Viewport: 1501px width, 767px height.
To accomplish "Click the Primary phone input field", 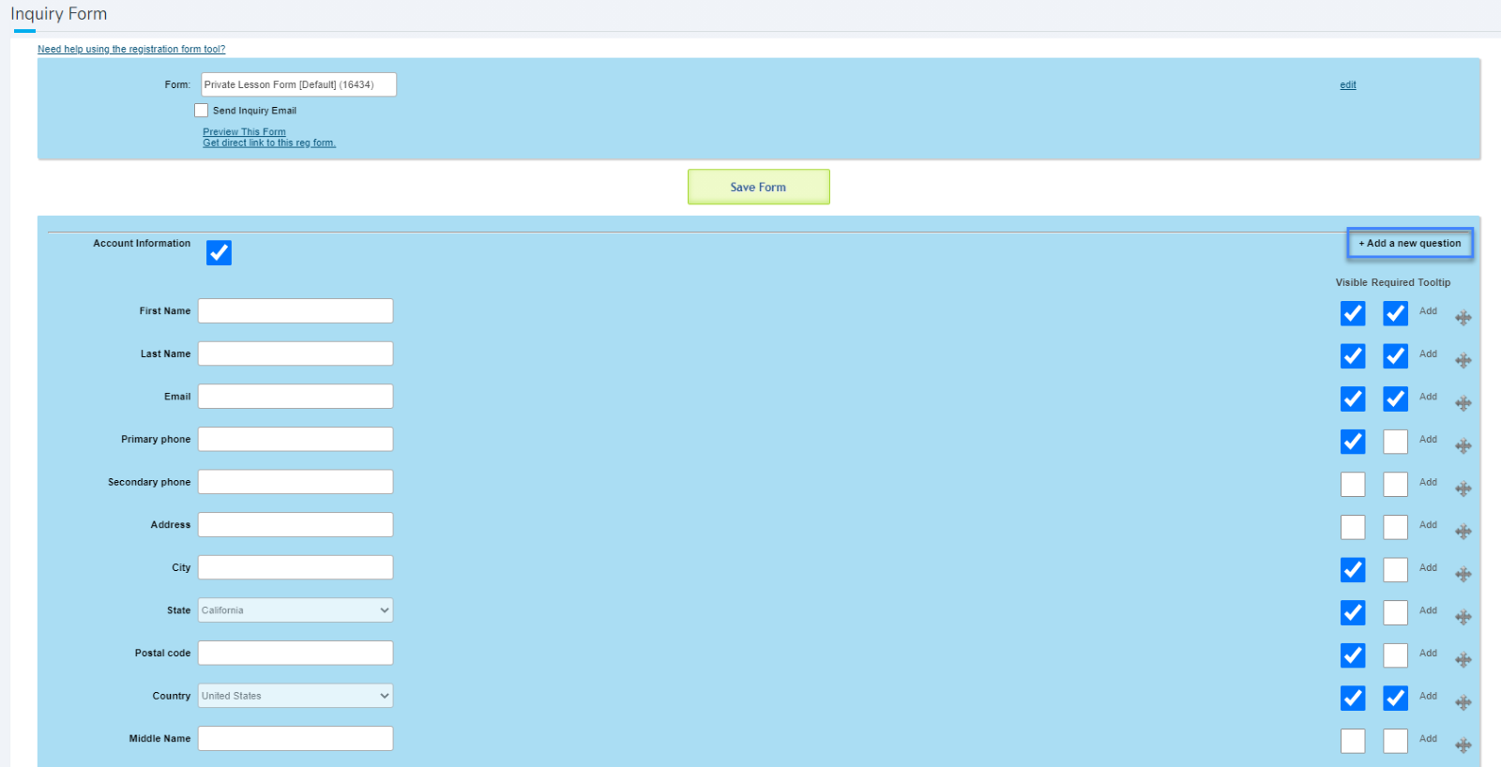I will 296,439.
